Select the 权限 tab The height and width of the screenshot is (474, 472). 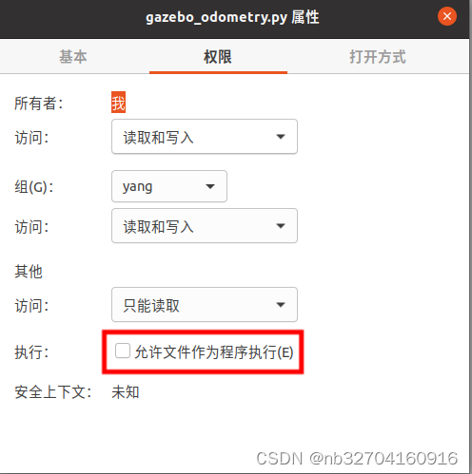click(x=218, y=57)
